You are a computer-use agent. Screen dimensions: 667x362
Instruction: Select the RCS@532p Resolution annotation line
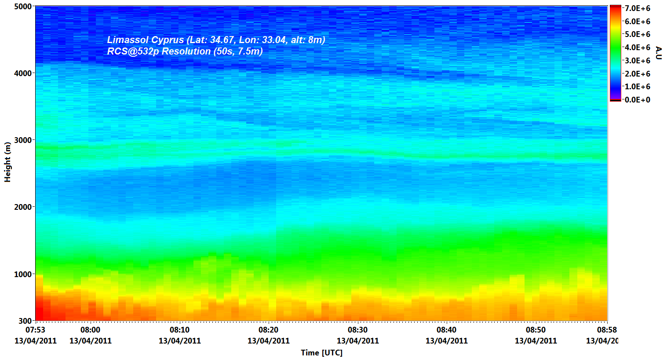coord(185,51)
